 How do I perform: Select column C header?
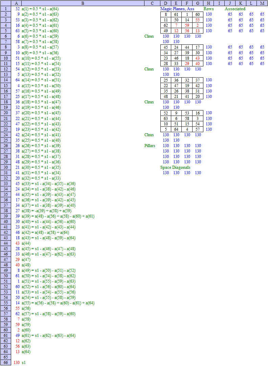[x=152, y=3]
